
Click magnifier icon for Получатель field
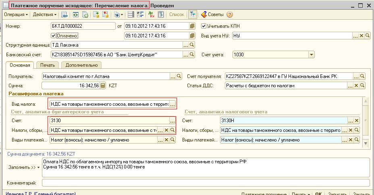click(179, 76)
